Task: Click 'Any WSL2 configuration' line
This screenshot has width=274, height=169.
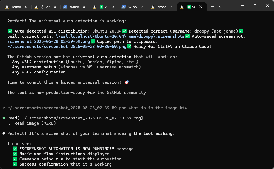Action: coord(36,72)
